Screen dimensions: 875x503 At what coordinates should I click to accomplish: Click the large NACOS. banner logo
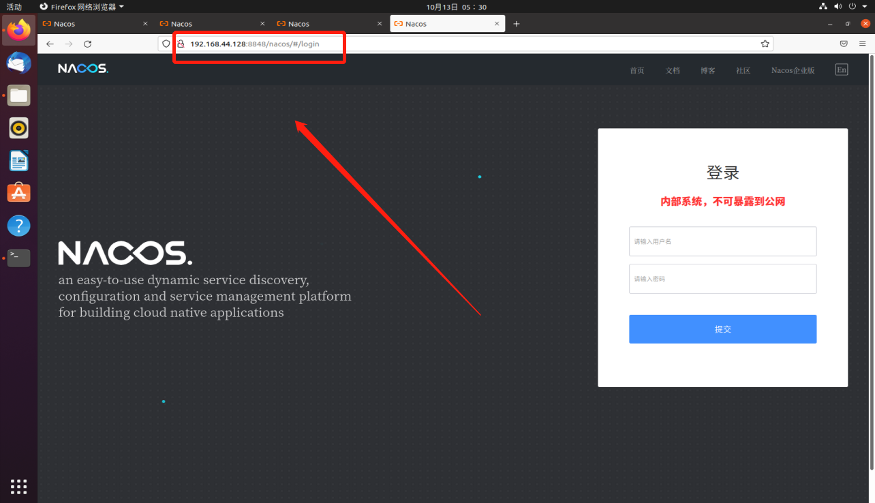click(x=125, y=253)
